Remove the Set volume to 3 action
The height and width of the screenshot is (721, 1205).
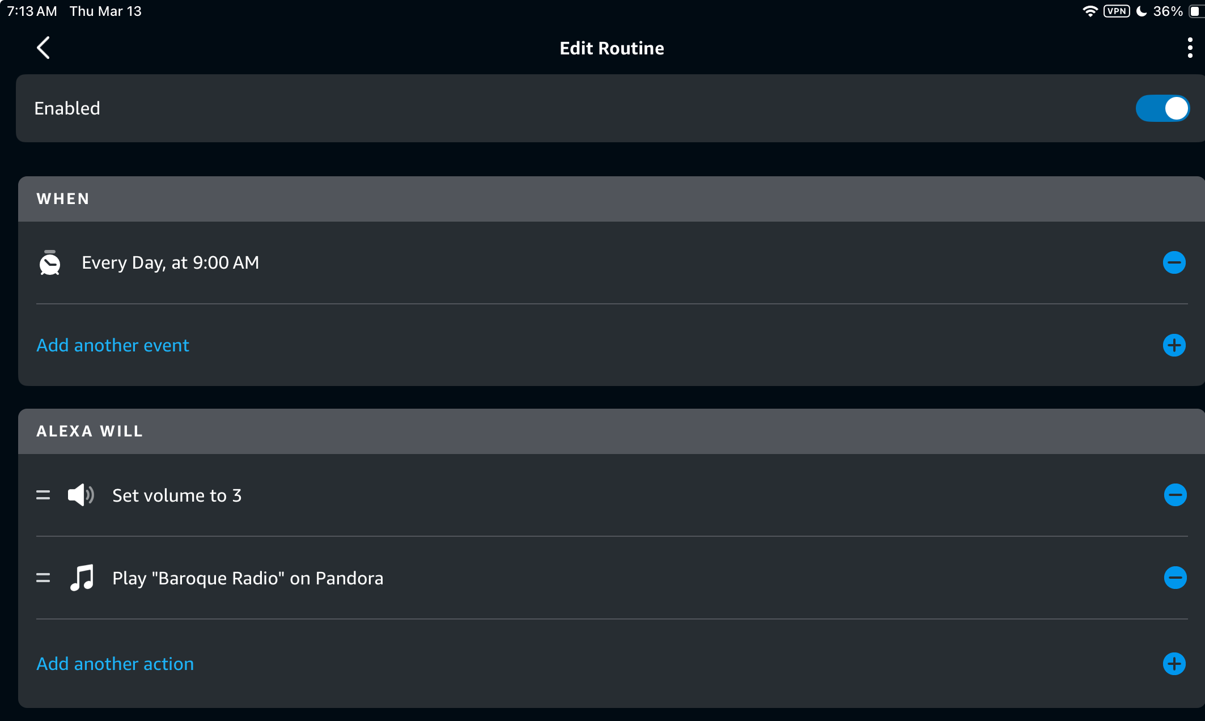coord(1175,495)
